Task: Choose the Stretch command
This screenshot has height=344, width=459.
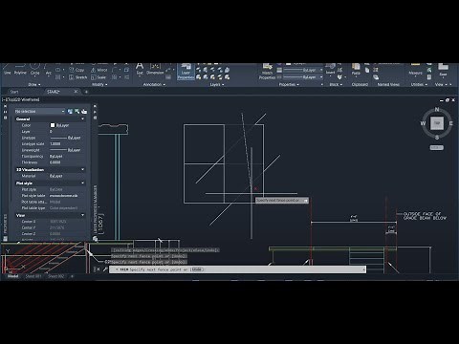Action: point(78,77)
